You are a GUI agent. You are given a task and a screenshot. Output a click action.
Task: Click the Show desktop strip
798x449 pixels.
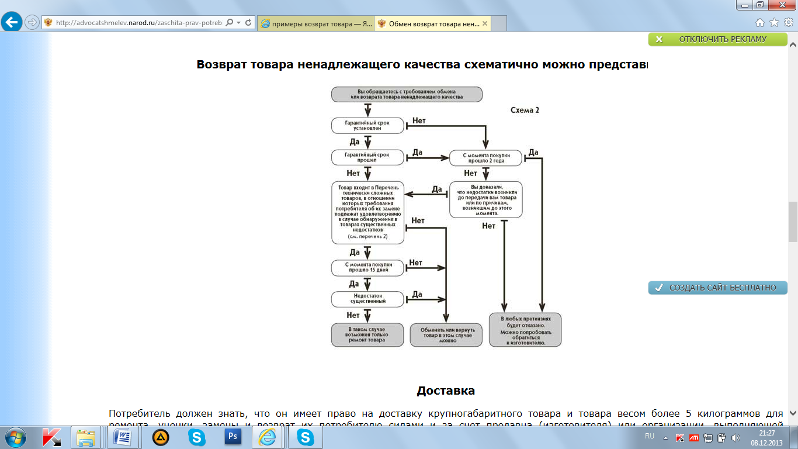(794, 437)
